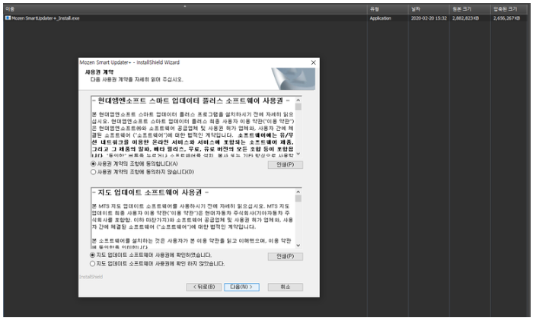The width and height of the screenshot is (536, 321).
Task: Click the 2020-02-20 15:32 date cell
Action: click(429, 18)
